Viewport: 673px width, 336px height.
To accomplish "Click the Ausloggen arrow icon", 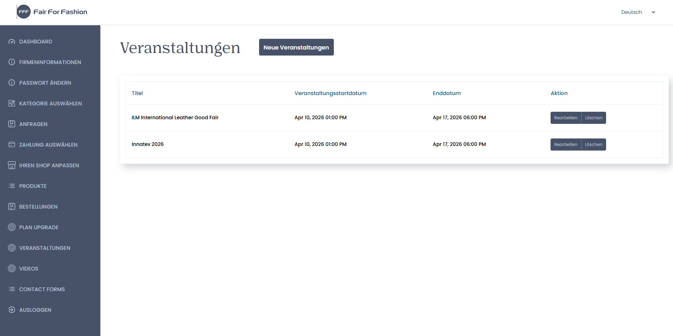I will tap(12, 310).
